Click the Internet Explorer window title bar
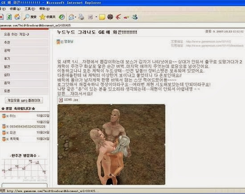 122,3
